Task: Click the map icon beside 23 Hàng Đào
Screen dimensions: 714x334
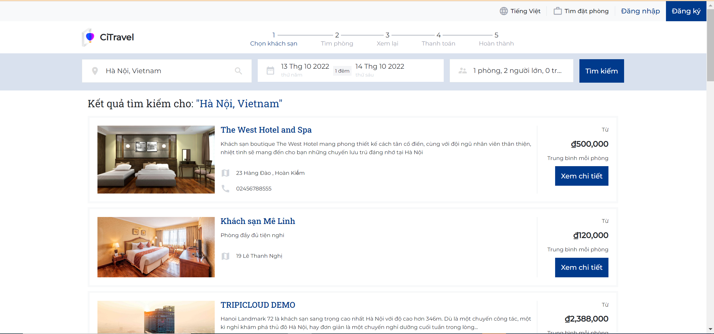Action: point(225,173)
